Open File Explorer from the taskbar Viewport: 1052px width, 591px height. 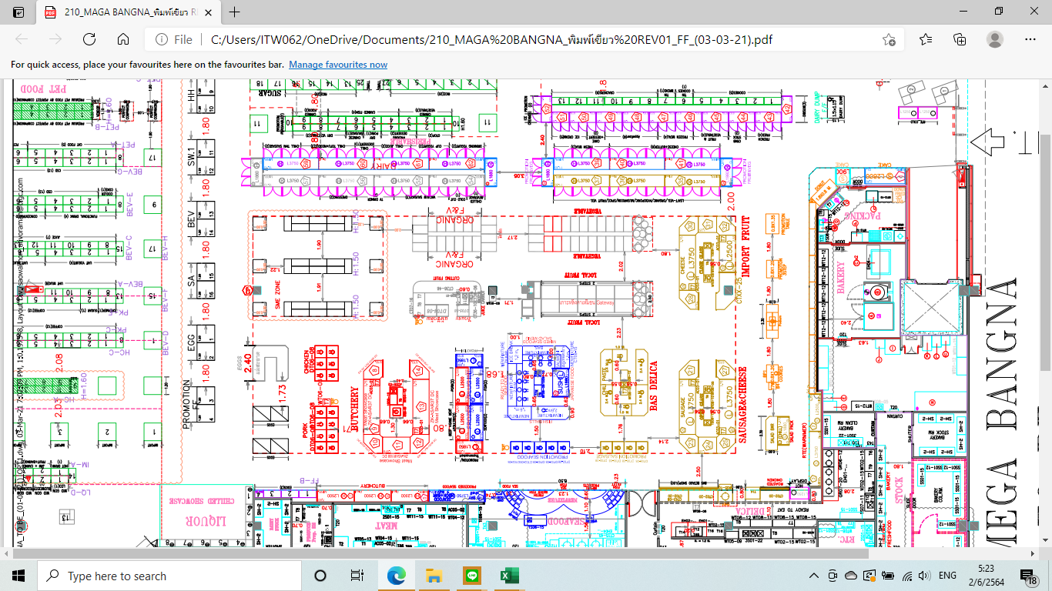434,576
